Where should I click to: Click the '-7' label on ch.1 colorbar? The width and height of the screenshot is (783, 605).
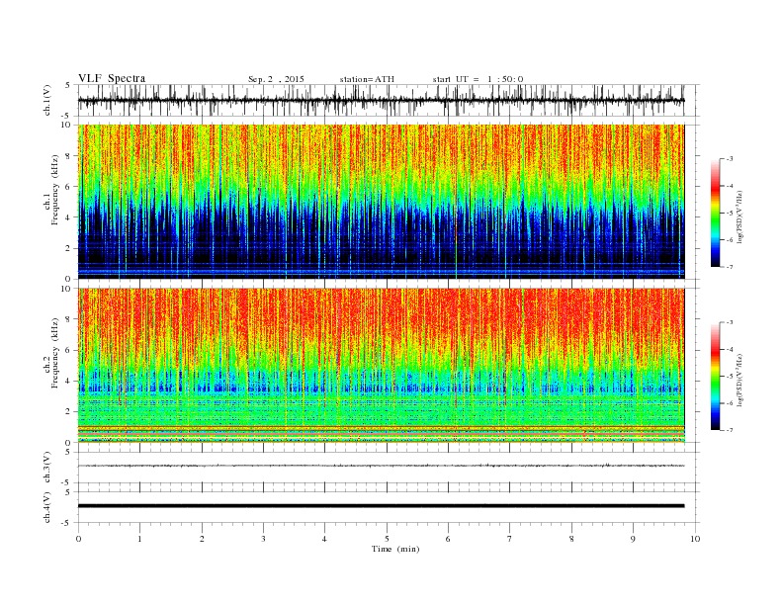click(730, 267)
